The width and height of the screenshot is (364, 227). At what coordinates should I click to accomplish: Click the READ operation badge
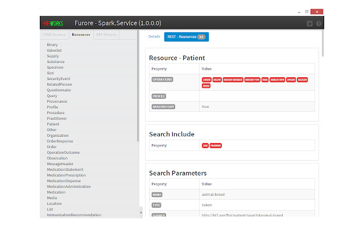click(x=265, y=79)
